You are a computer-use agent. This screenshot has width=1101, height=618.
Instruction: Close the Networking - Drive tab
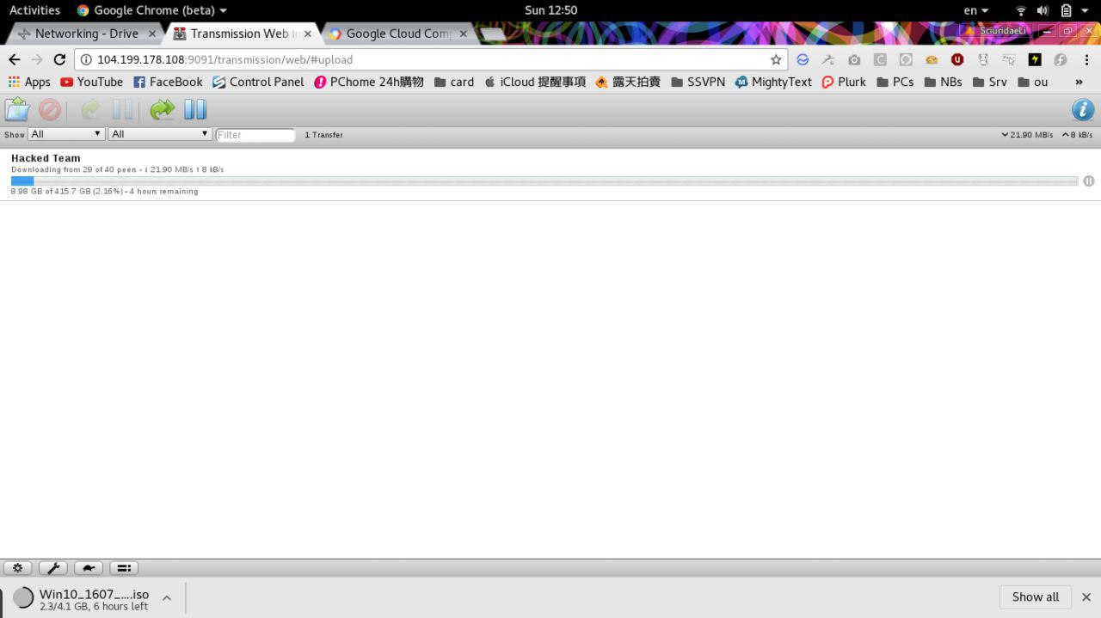[x=152, y=34]
